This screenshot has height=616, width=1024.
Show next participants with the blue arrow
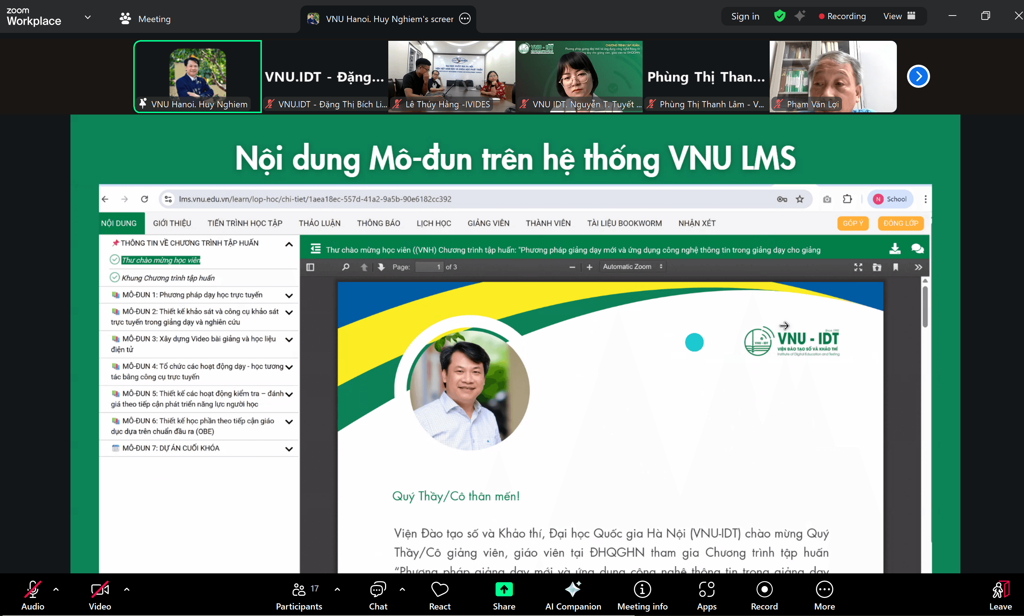[x=918, y=76]
